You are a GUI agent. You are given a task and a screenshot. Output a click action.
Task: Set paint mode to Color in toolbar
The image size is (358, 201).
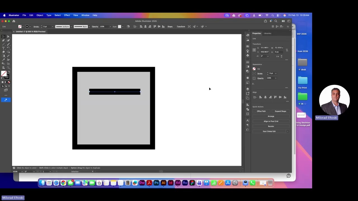pyautogui.click(x=3, y=82)
